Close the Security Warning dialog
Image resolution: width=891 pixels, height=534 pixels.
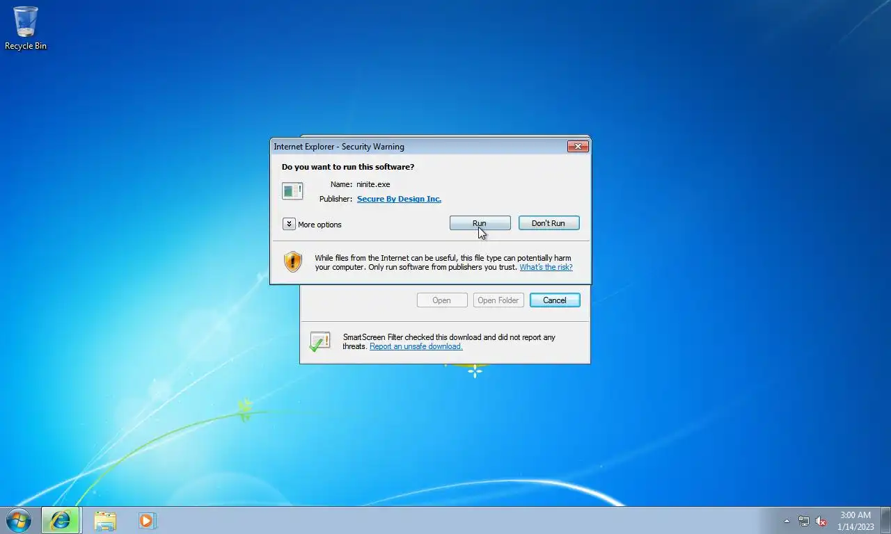578,146
